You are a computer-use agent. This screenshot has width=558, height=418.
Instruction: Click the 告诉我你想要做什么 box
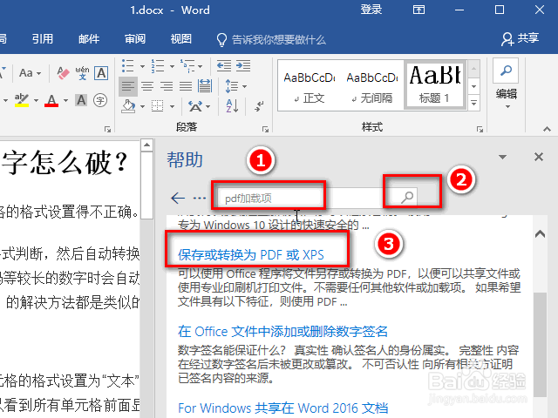(271, 39)
